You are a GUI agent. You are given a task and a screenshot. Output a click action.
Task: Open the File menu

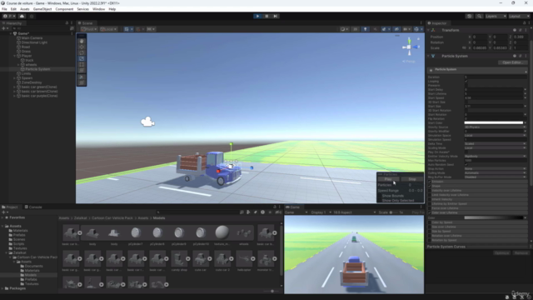[x=4, y=9]
